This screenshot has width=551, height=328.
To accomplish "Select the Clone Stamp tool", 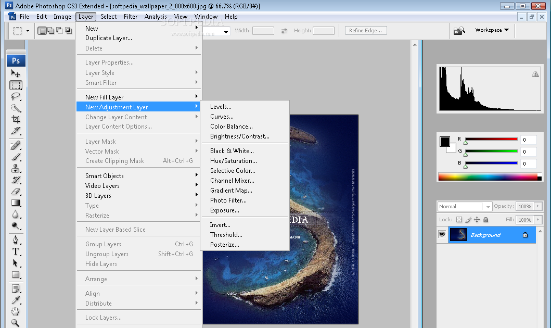I will (16, 168).
